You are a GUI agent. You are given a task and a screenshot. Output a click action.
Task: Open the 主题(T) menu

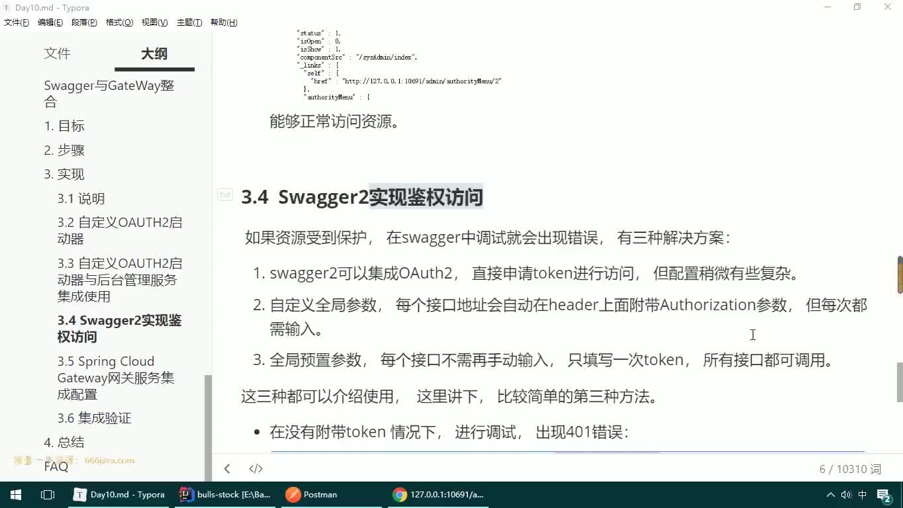[189, 22]
